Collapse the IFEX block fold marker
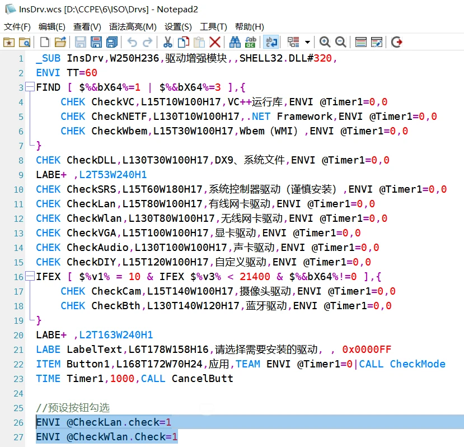This screenshot has width=464, height=447. pyautogui.click(x=30, y=276)
